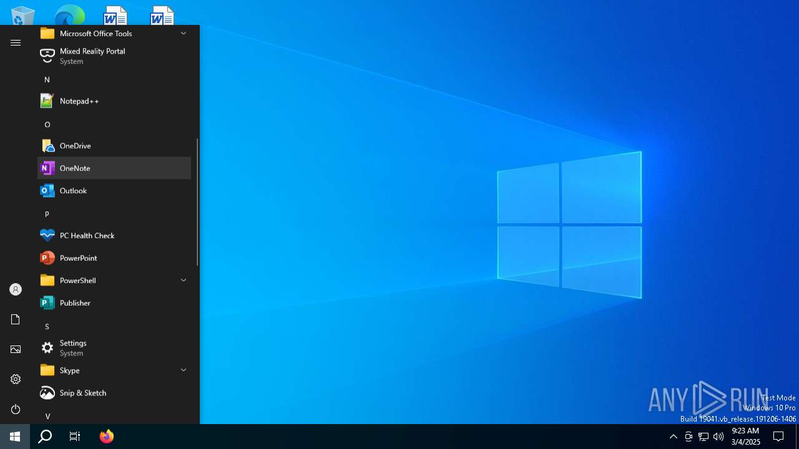Open the notification Action Center
799x449 pixels.
tap(778, 437)
